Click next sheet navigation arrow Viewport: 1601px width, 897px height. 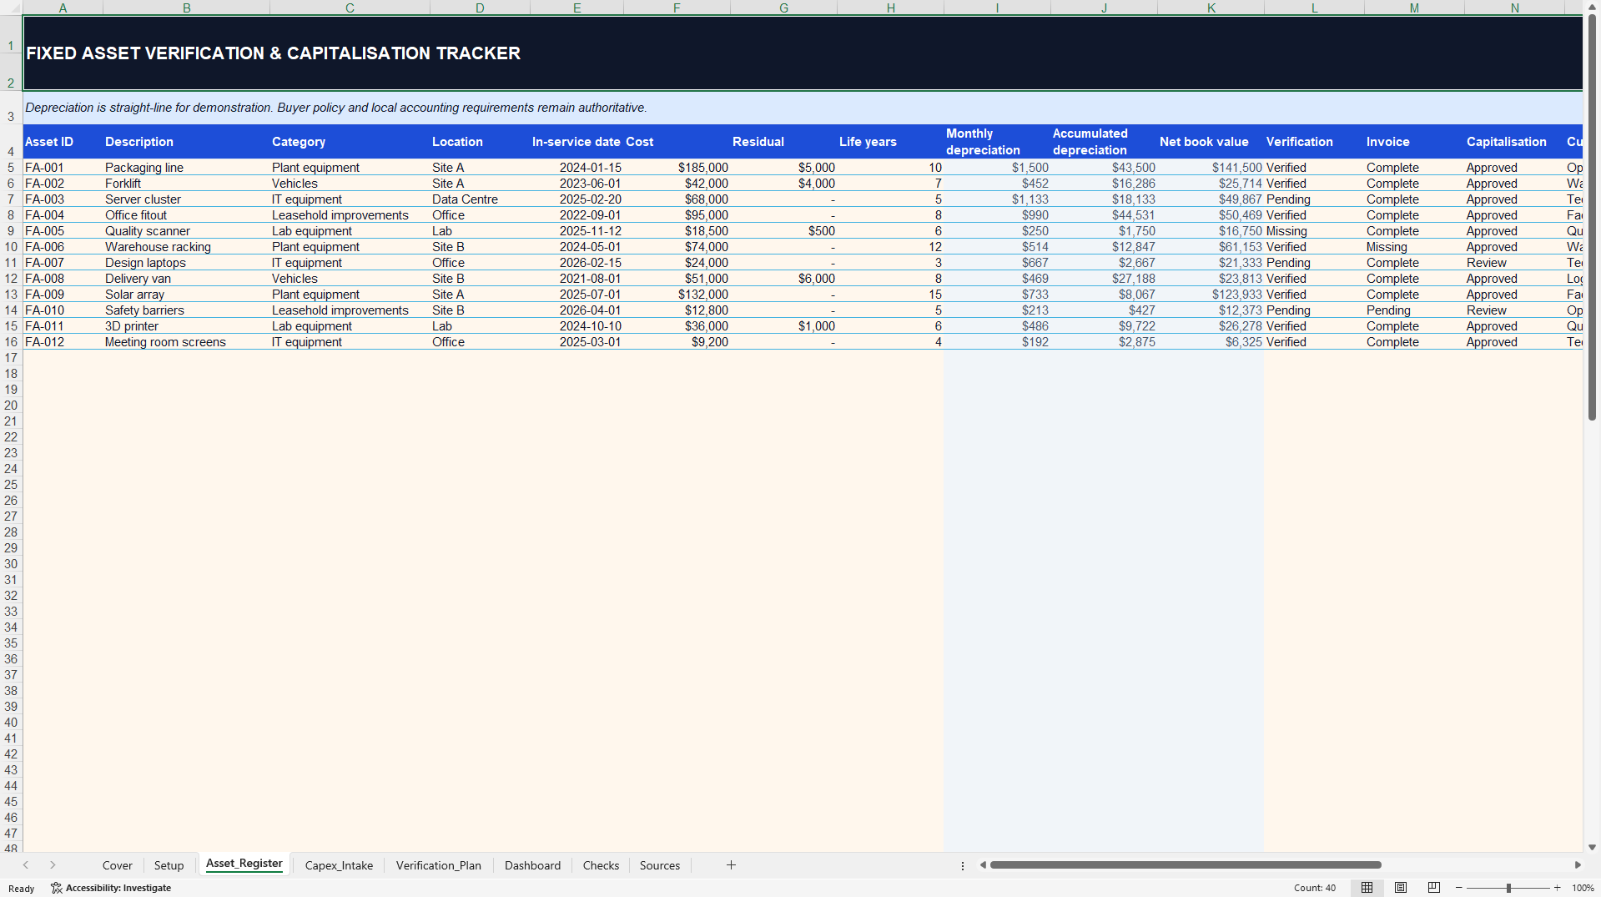53,865
